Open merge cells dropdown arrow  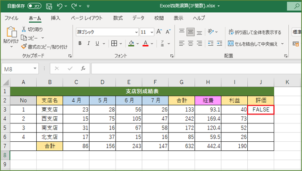click(x=282, y=44)
